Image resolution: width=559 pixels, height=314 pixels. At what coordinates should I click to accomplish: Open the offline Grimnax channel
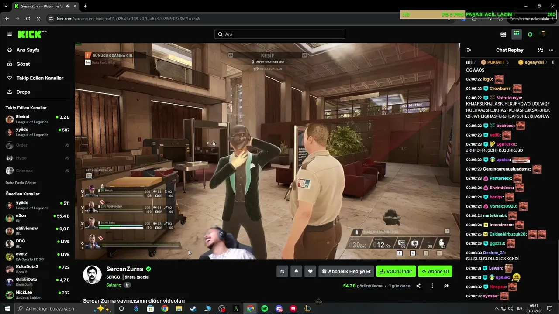tap(38, 171)
